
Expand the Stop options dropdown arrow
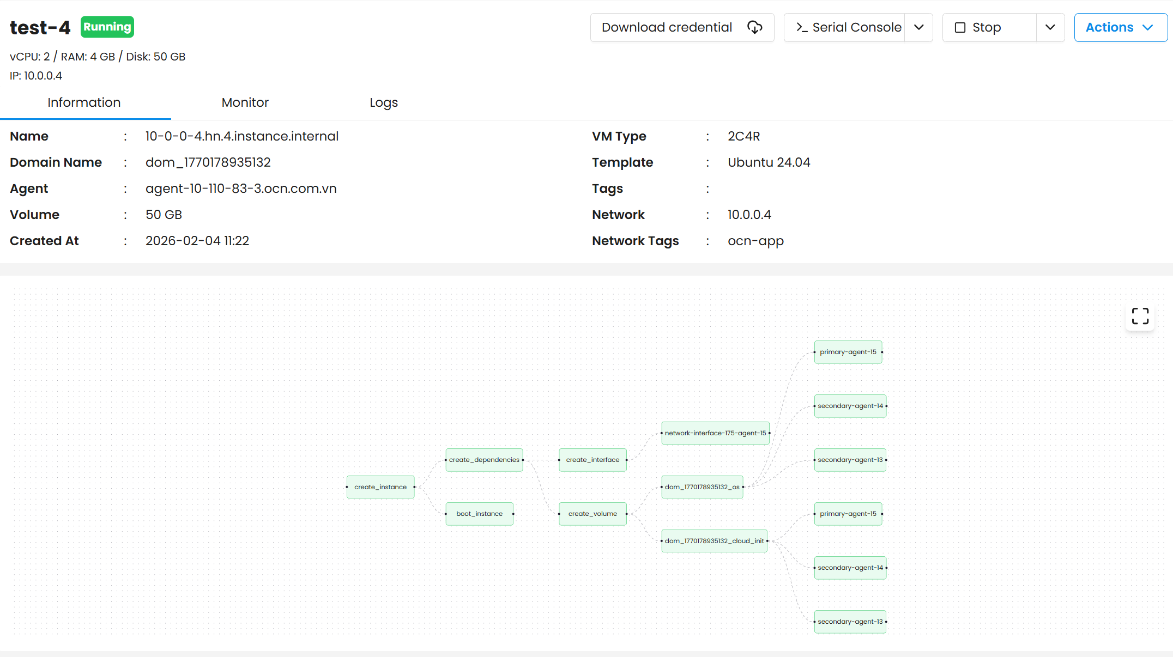pyautogui.click(x=1050, y=27)
